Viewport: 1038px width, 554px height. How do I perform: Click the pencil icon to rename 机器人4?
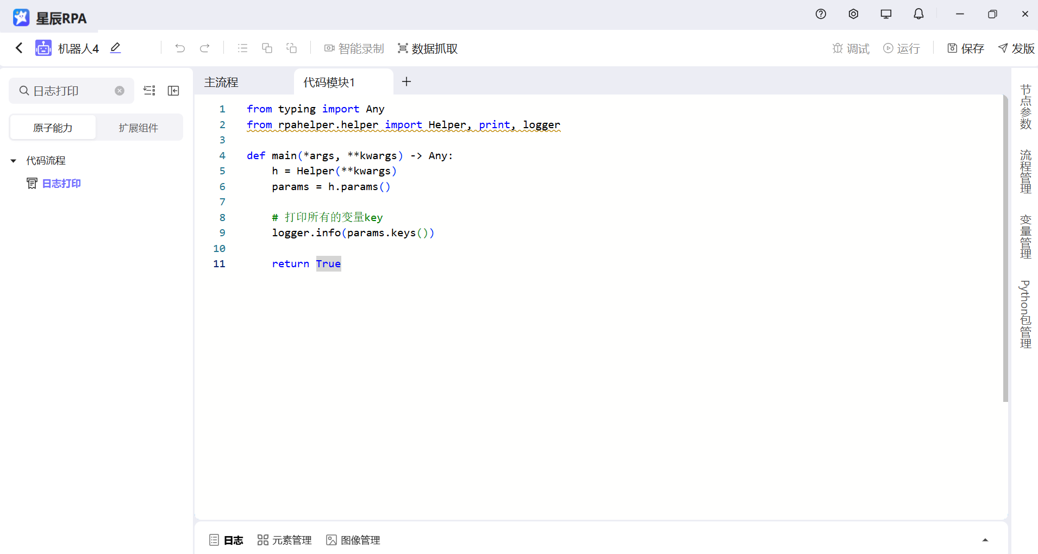tap(115, 48)
